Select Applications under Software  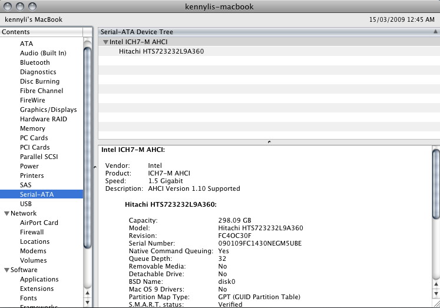39,279
